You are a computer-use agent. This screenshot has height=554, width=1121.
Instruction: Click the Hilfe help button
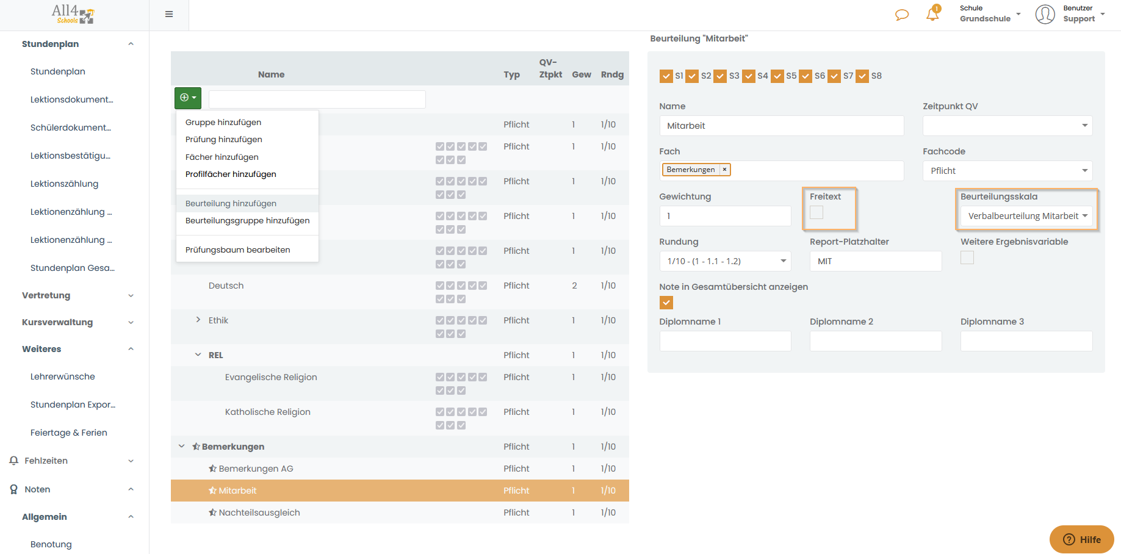coord(1082,539)
